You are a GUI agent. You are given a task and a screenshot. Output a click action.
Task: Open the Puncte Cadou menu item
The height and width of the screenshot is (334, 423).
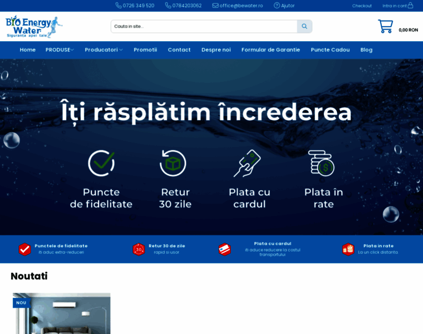coord(330,50)
